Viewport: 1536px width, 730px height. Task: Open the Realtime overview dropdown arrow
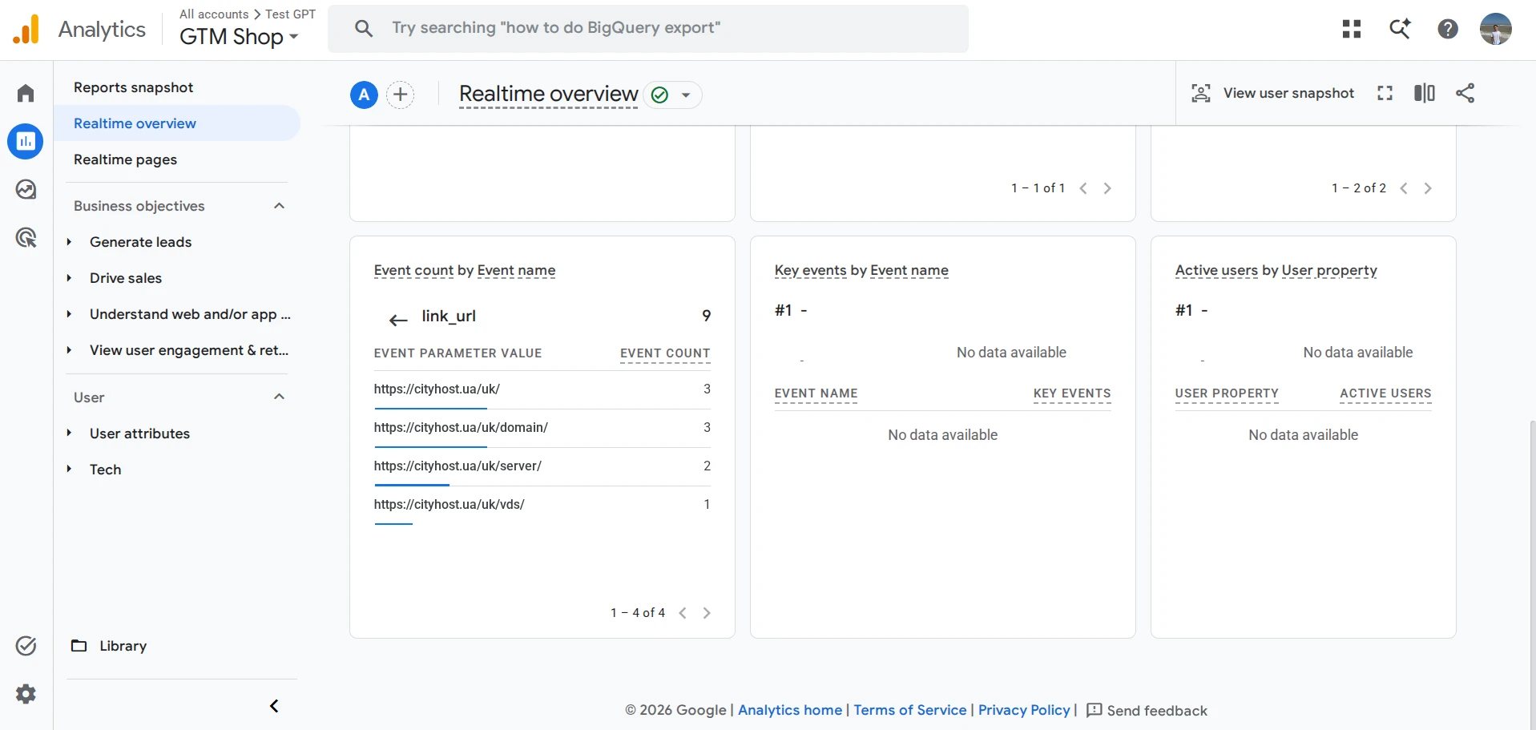(x=686, y=95)
